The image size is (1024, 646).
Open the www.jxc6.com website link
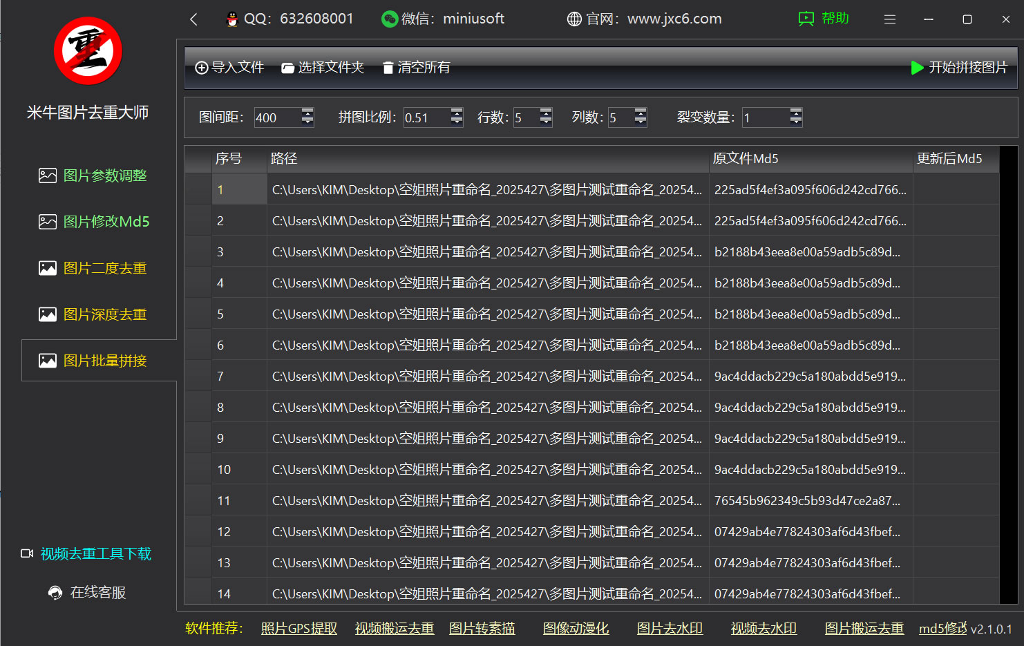[674, 19]
